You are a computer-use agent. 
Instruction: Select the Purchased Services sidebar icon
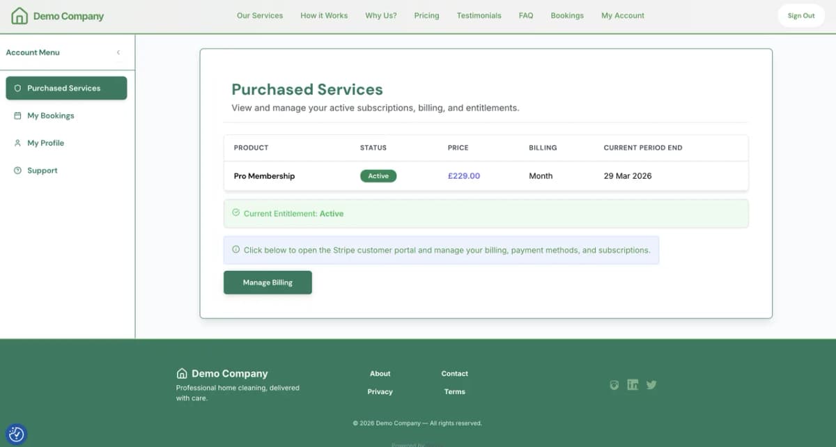tap(17, 88)
